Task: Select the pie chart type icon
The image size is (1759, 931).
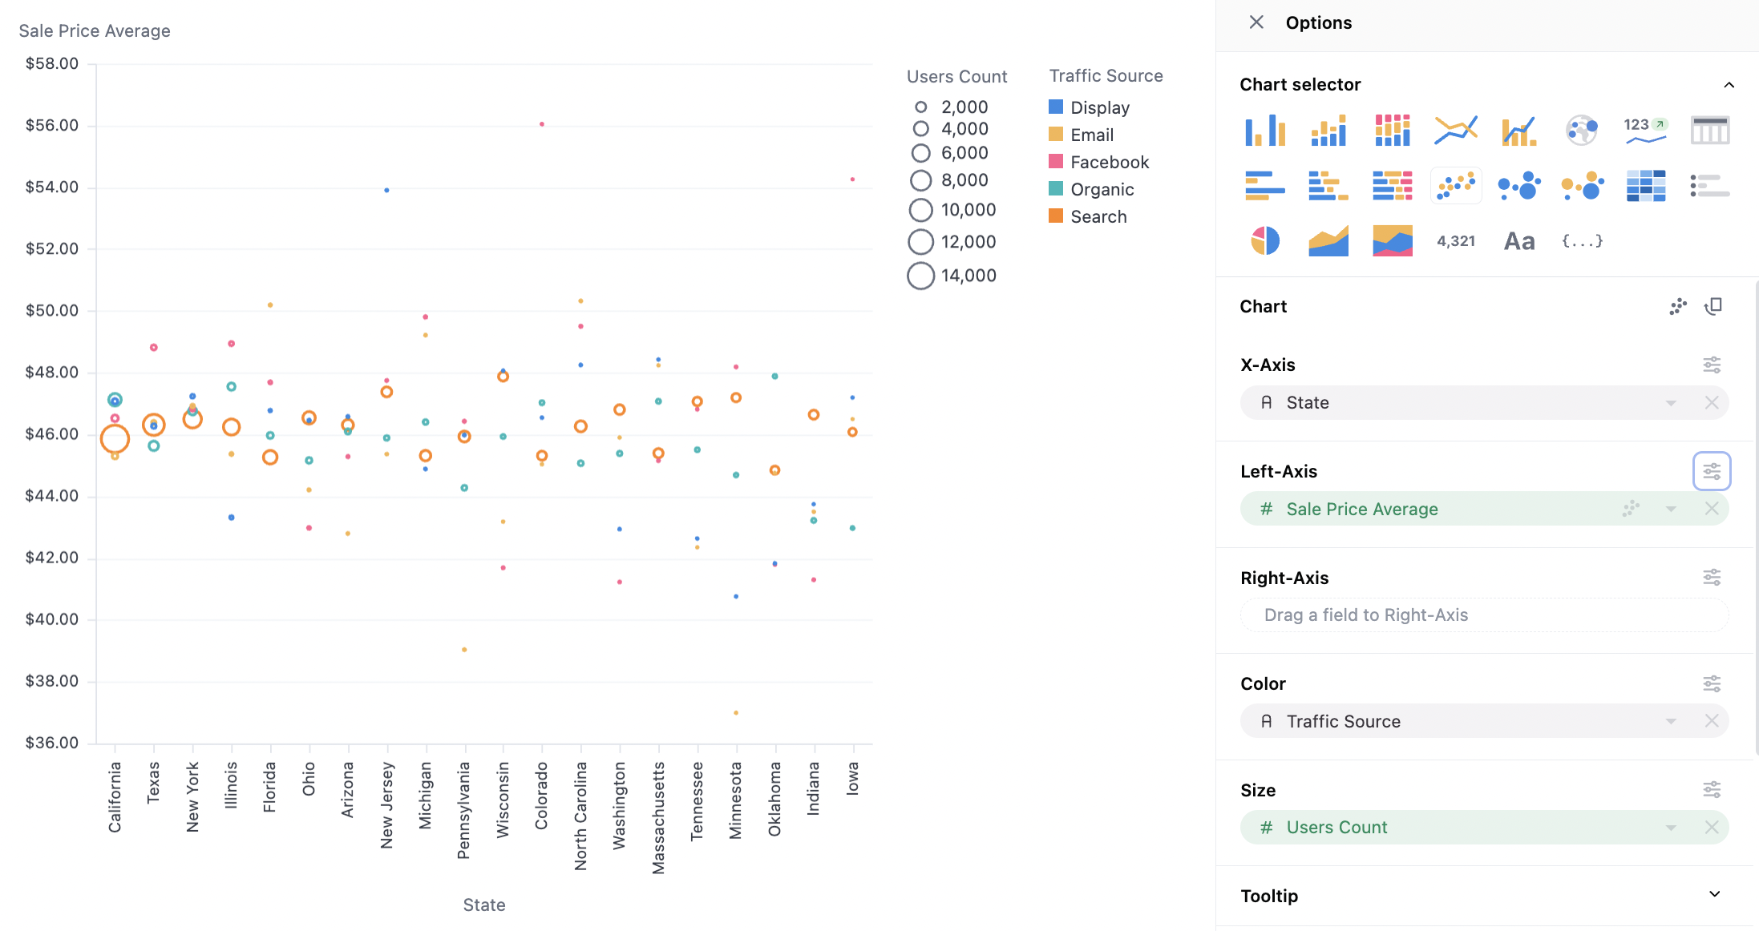Action: tap(1264, 240)
